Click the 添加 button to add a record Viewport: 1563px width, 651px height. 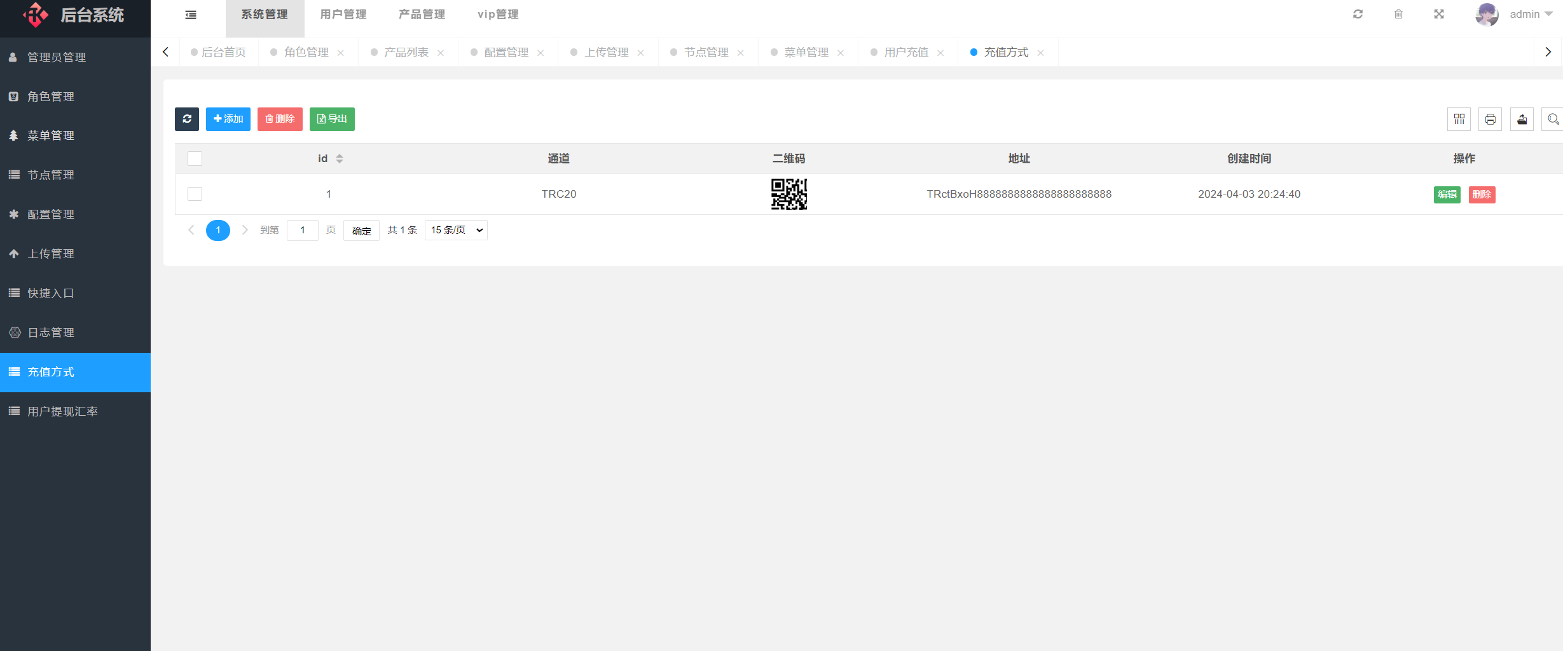click(x=228, y=119)
